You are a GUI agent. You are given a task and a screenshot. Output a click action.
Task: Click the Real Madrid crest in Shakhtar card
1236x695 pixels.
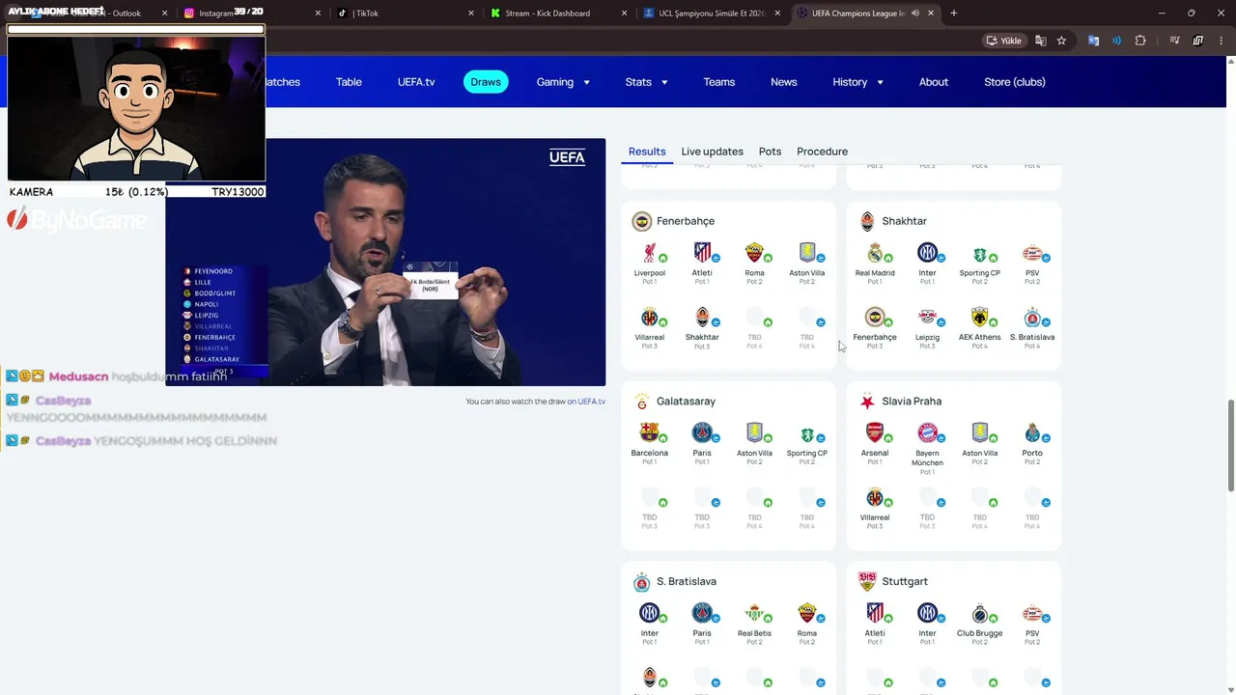point(875,253)
